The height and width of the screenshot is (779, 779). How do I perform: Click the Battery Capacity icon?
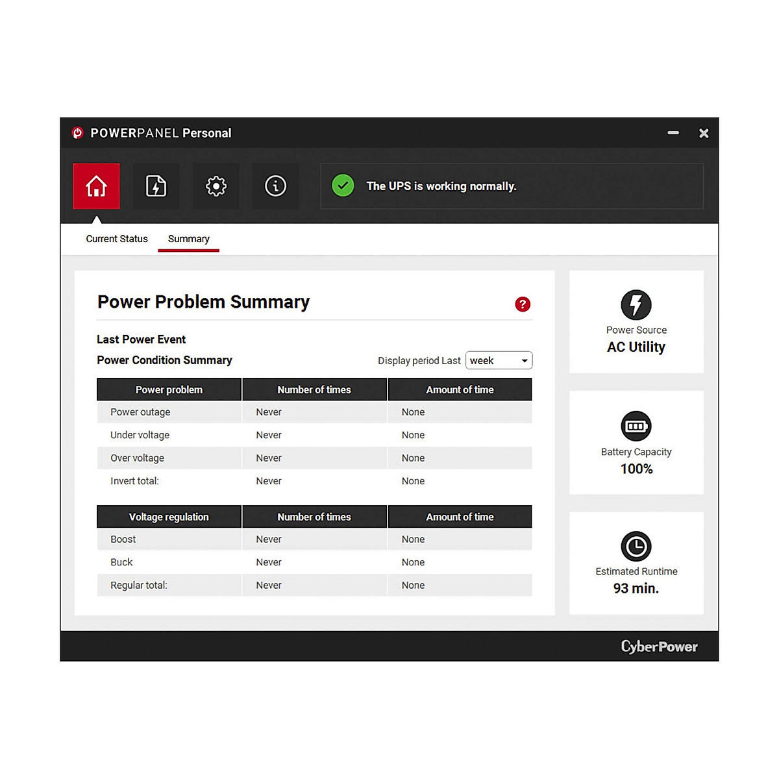[636, 427]
